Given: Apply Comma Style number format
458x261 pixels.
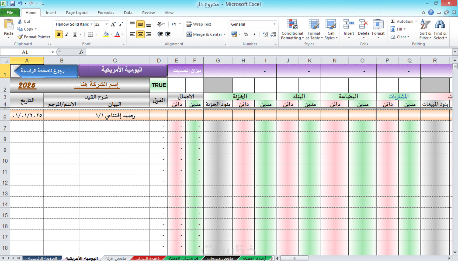Looking at the screenshot, I should click(x=254, y=34).
